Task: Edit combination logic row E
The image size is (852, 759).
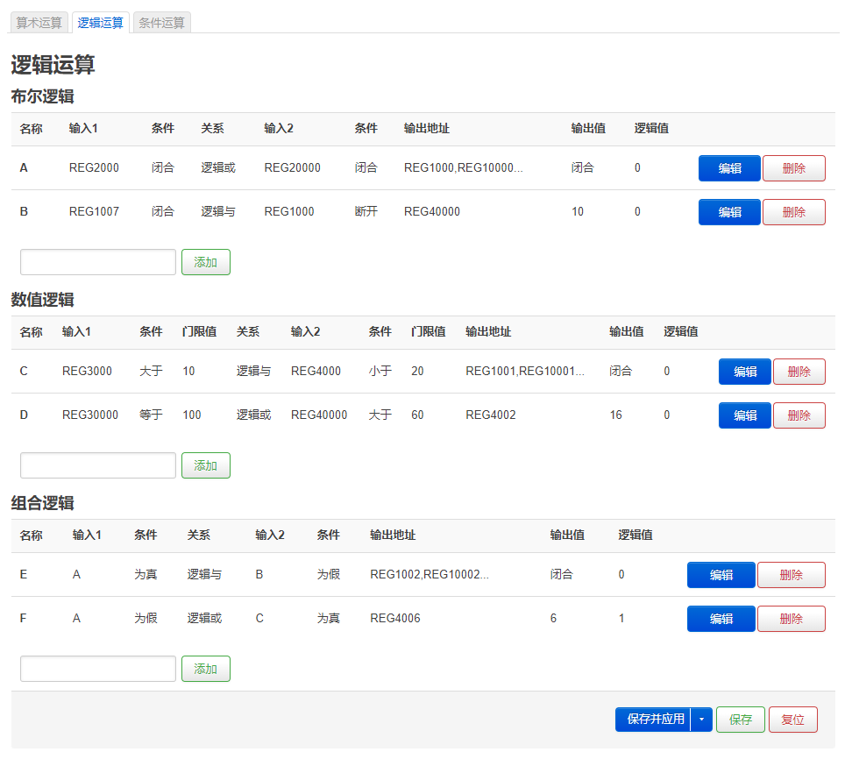Action: (721, 575)
